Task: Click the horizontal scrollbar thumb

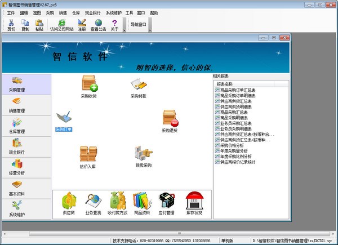Action: [x=179, y=234]
